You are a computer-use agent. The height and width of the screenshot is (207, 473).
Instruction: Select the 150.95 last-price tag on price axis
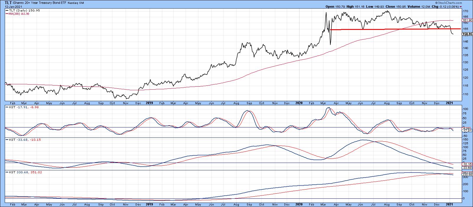tap(466, 34)
